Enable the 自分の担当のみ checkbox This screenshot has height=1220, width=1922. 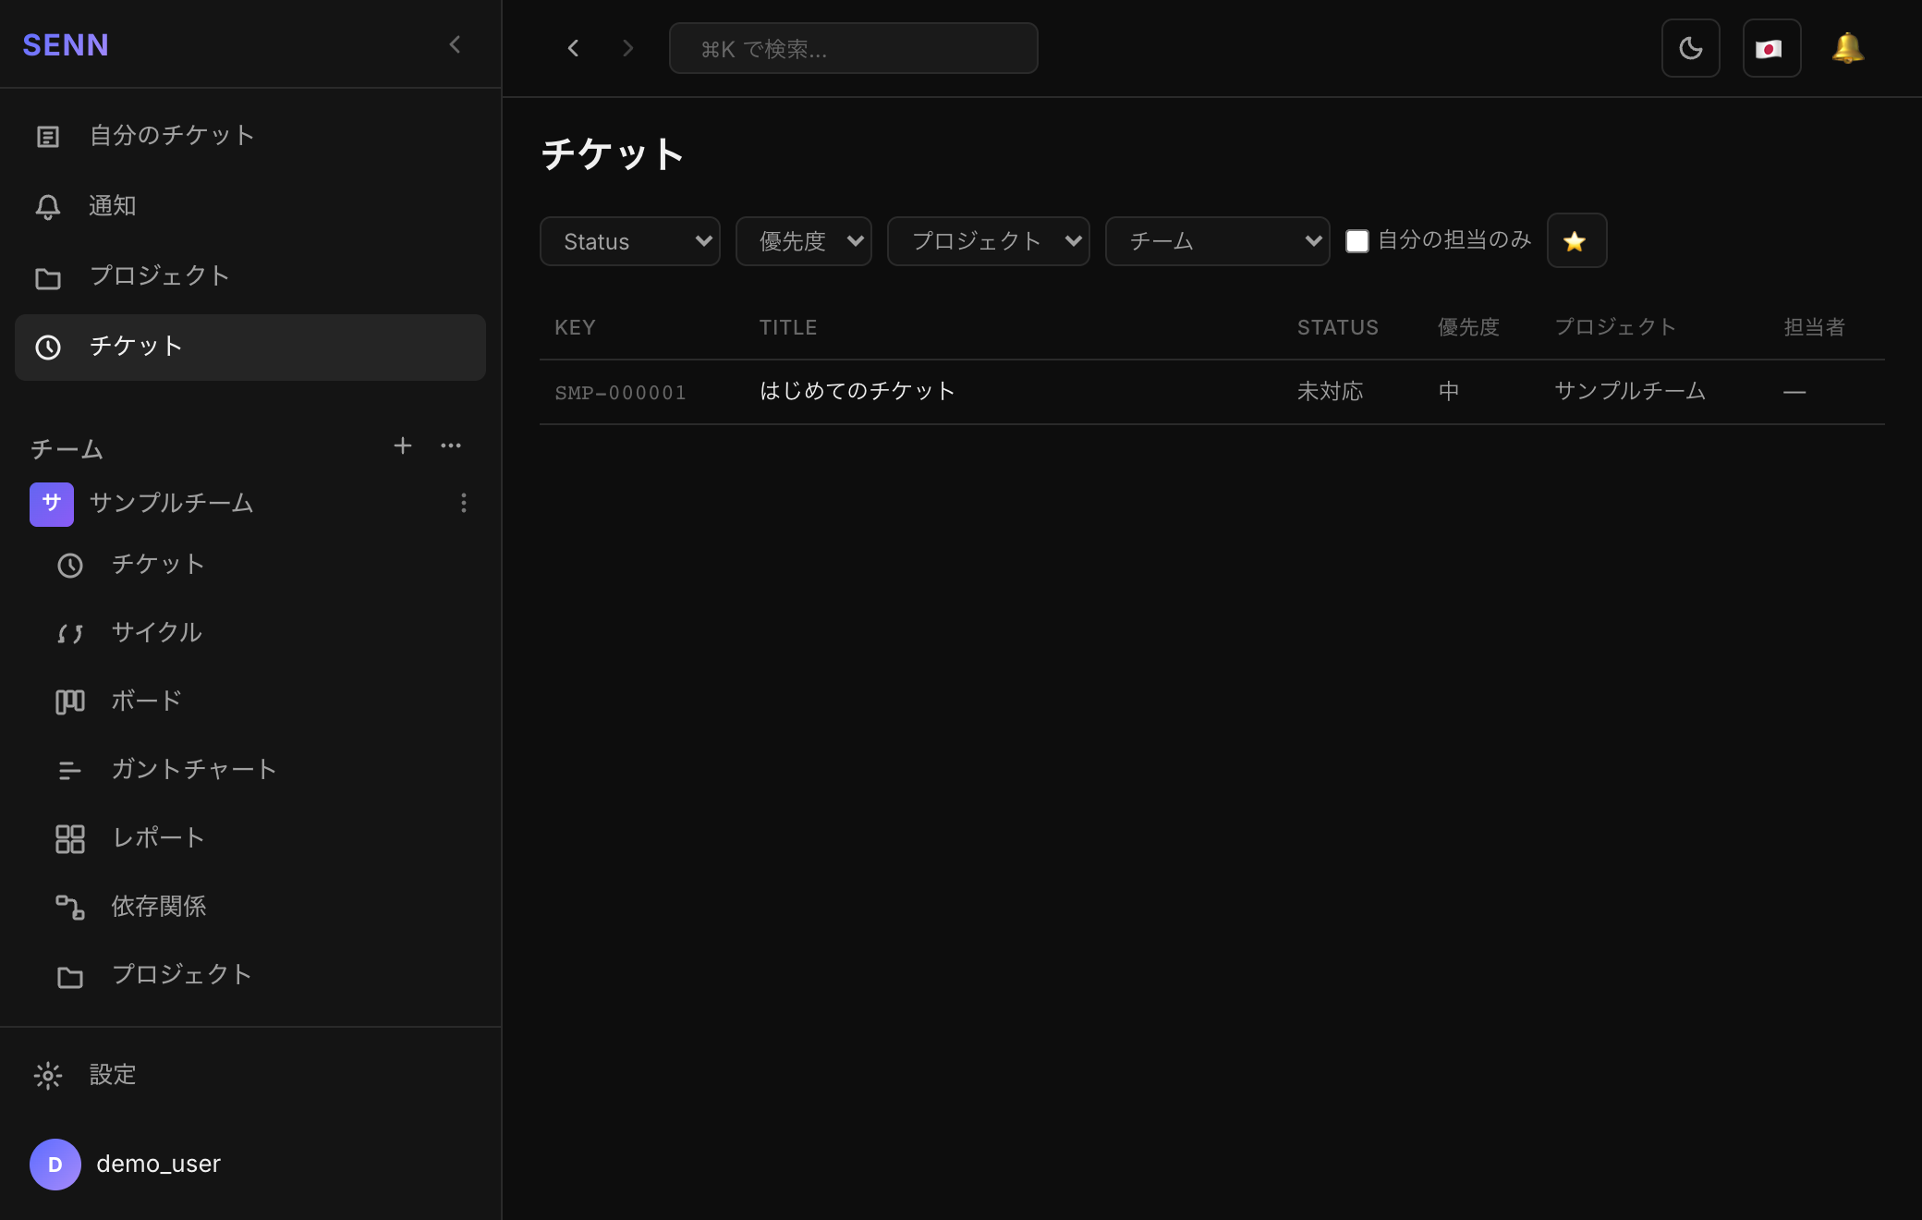tap(1356, 241)
